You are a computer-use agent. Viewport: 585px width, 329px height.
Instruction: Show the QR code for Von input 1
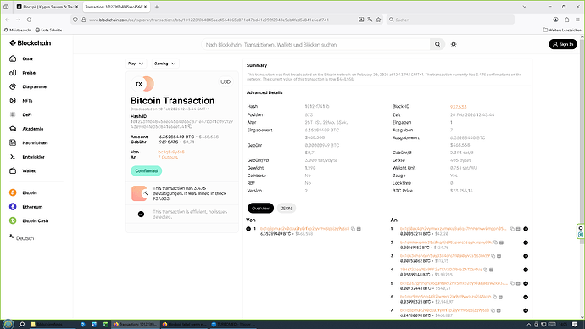point(359,229)
